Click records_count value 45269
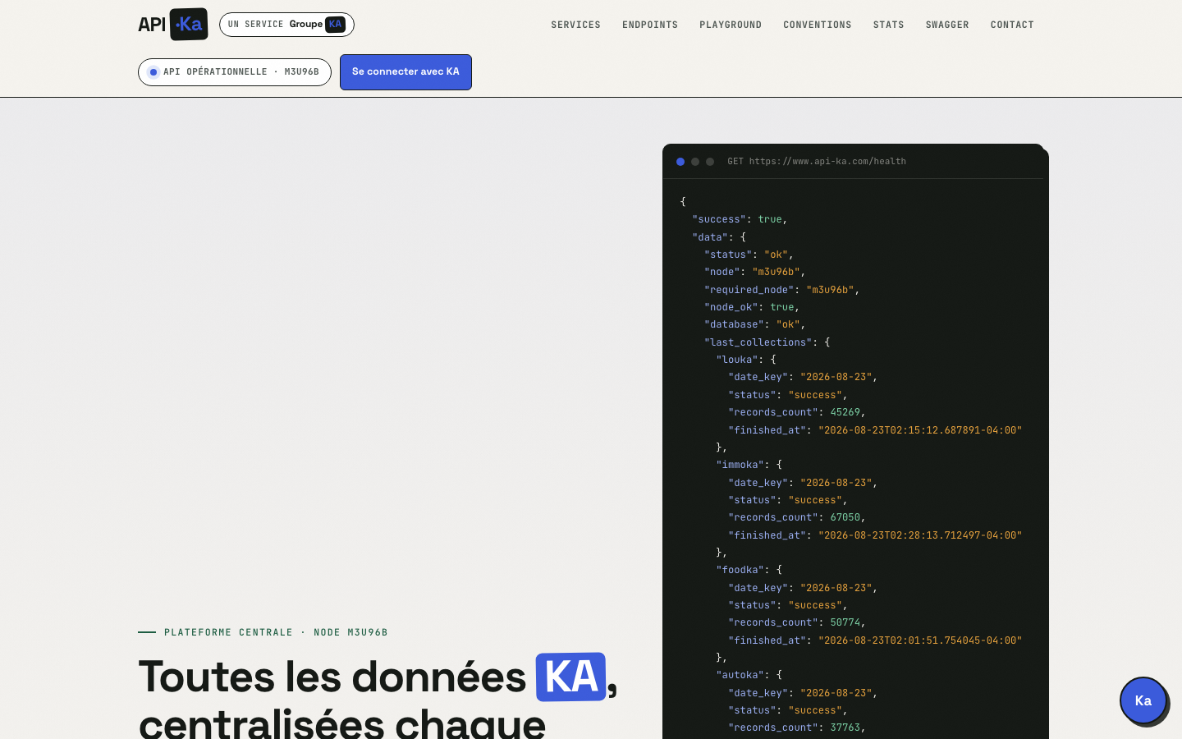 [x=845, y=412]
